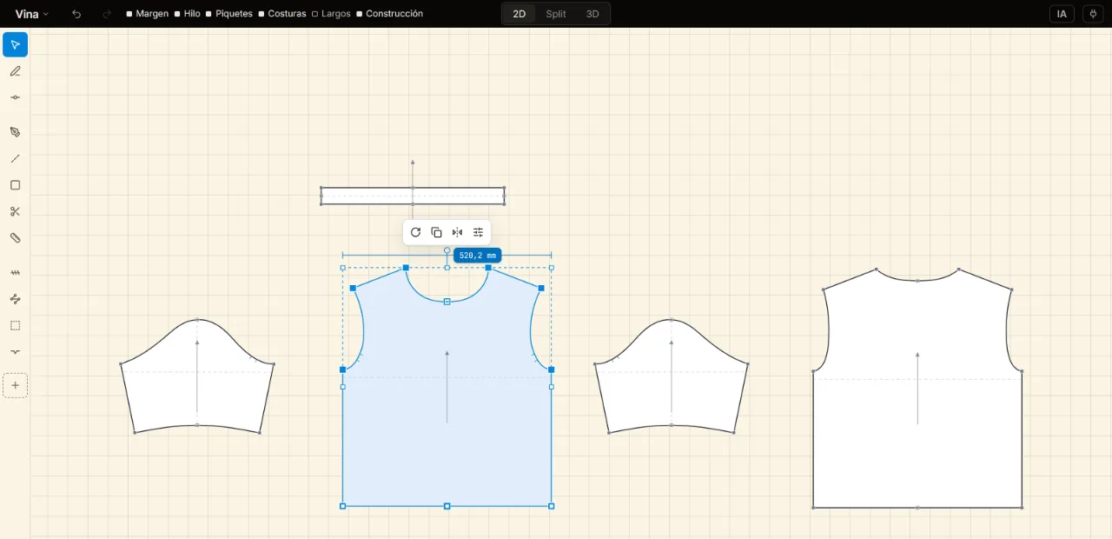This screenshot has width=1112, height=539.
Task: Rotate the selected piece icon
Action: coord(415,232)
